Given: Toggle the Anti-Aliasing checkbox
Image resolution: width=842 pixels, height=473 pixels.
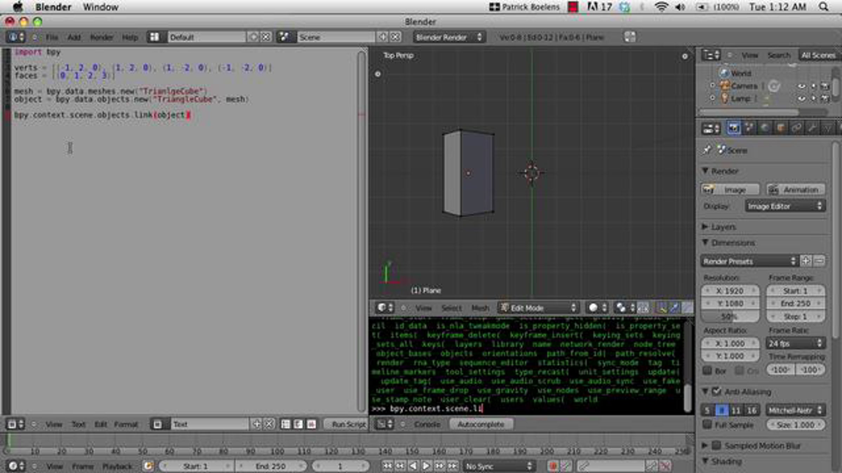Looking at the screenshot, I should [x=716, y=391].
